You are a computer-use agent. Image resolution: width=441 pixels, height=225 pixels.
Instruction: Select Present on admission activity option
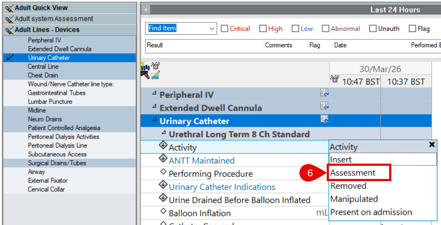coord(371,212)
